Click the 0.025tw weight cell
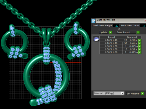 click(134, 52)
